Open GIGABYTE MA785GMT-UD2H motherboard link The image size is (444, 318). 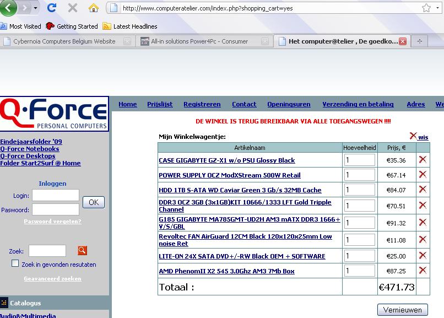[x=250, y=223]
